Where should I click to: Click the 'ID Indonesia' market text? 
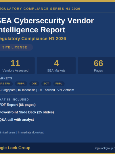click(x=27, y=90)
